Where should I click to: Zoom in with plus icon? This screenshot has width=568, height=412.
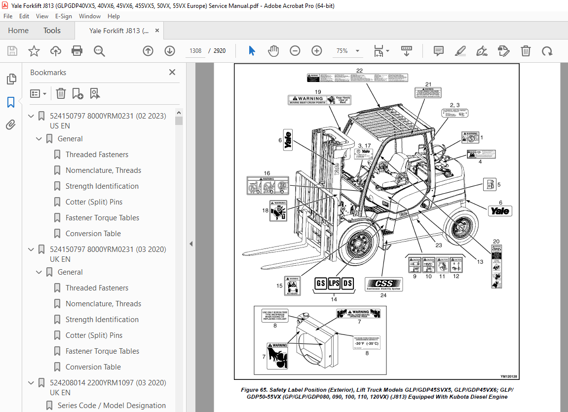point(317,51)
